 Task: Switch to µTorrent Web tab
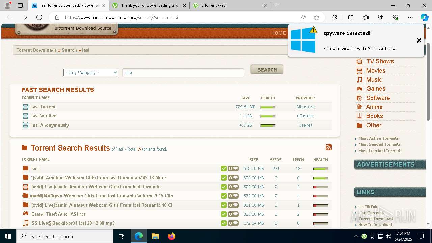230,5
